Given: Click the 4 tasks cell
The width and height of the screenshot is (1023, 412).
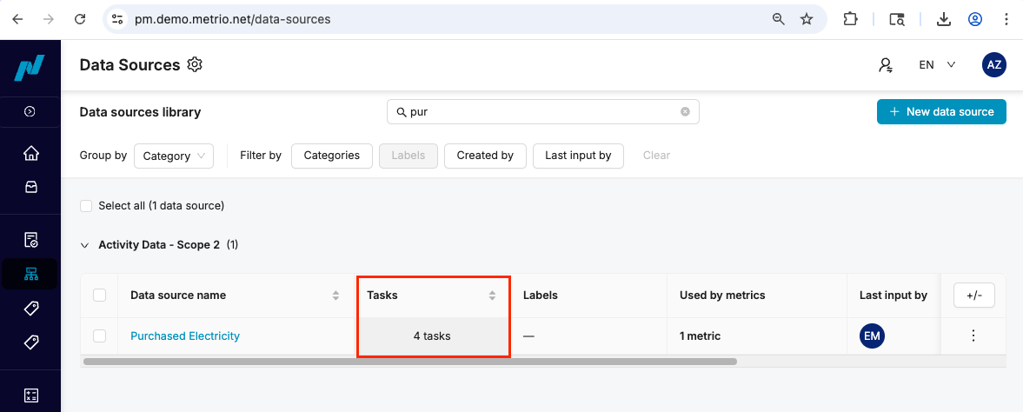Looking at the screenshot, I should pos(432,336).
